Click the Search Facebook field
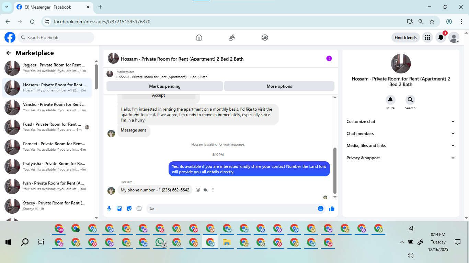The height and width of the screenshot is (263, 469). [x=56, y=38]
